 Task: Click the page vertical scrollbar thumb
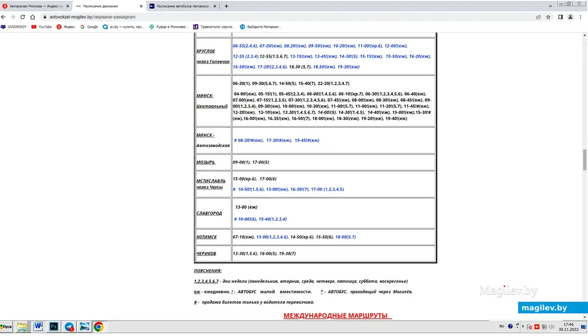coord(585,160)
